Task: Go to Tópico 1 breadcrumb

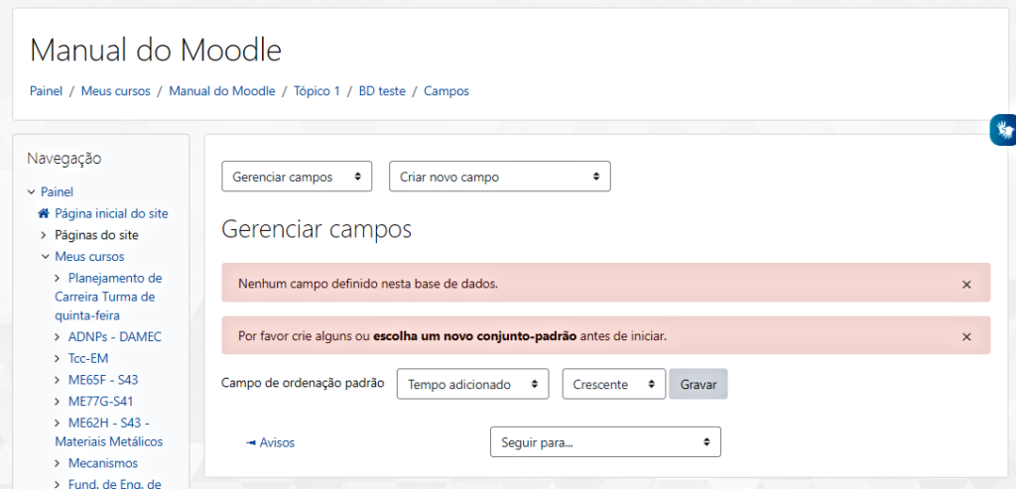Action: click(x=317, y=91)
